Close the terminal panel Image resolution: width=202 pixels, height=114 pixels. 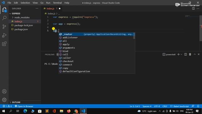click(x=199, y=54)
